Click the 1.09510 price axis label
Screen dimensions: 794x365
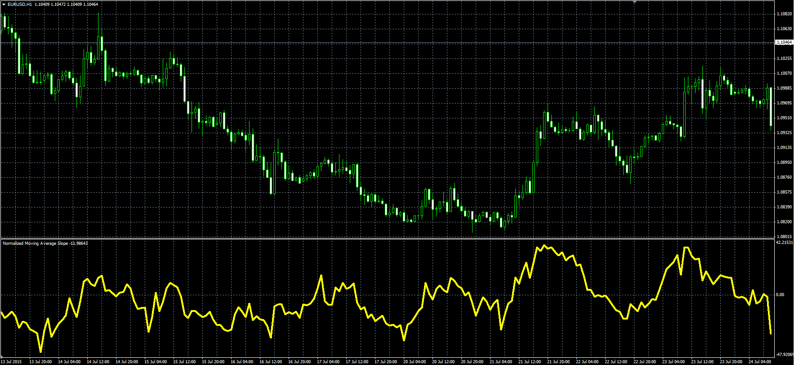tap(785, 118)
